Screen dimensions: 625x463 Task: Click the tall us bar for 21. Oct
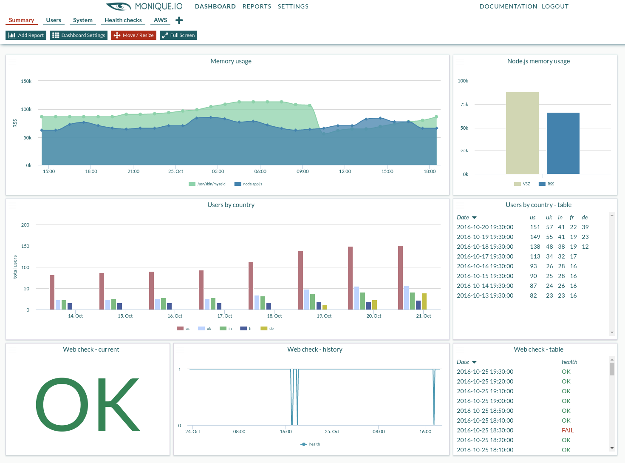400,278
